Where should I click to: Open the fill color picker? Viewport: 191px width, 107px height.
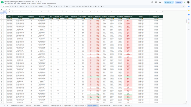tap(64, 6)
